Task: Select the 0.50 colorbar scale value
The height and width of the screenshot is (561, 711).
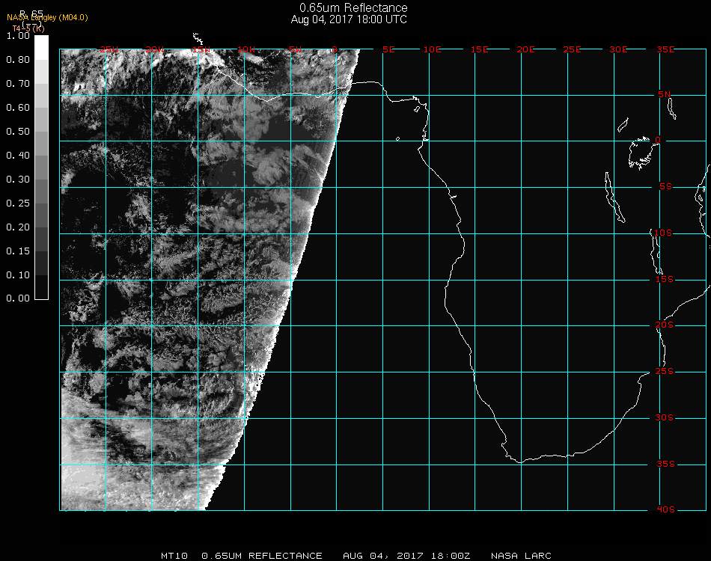Action: [18, 132]
